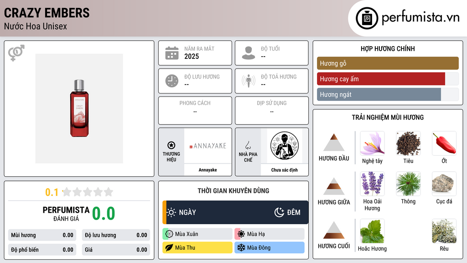Click the Nước Hoa Unisex subtitle
Viewport: 467px width, 263px height.
tap(36, 26)
